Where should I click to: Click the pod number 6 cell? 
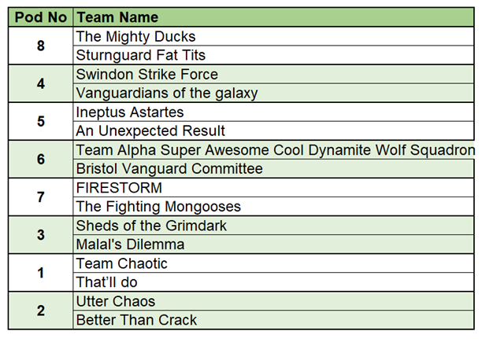(x=41, y=159)
